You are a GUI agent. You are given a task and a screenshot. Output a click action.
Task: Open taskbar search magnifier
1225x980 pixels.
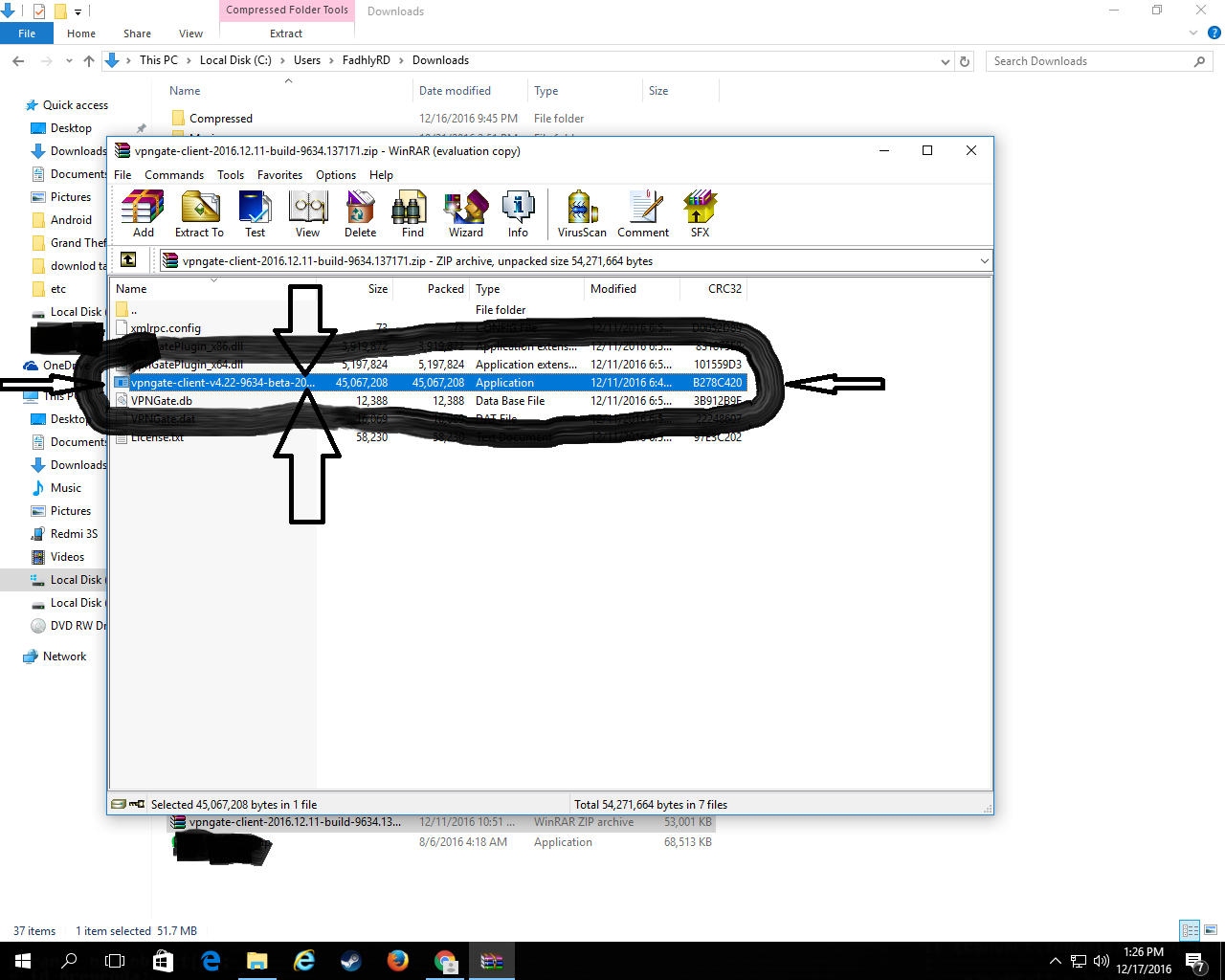tap(69, 961)
